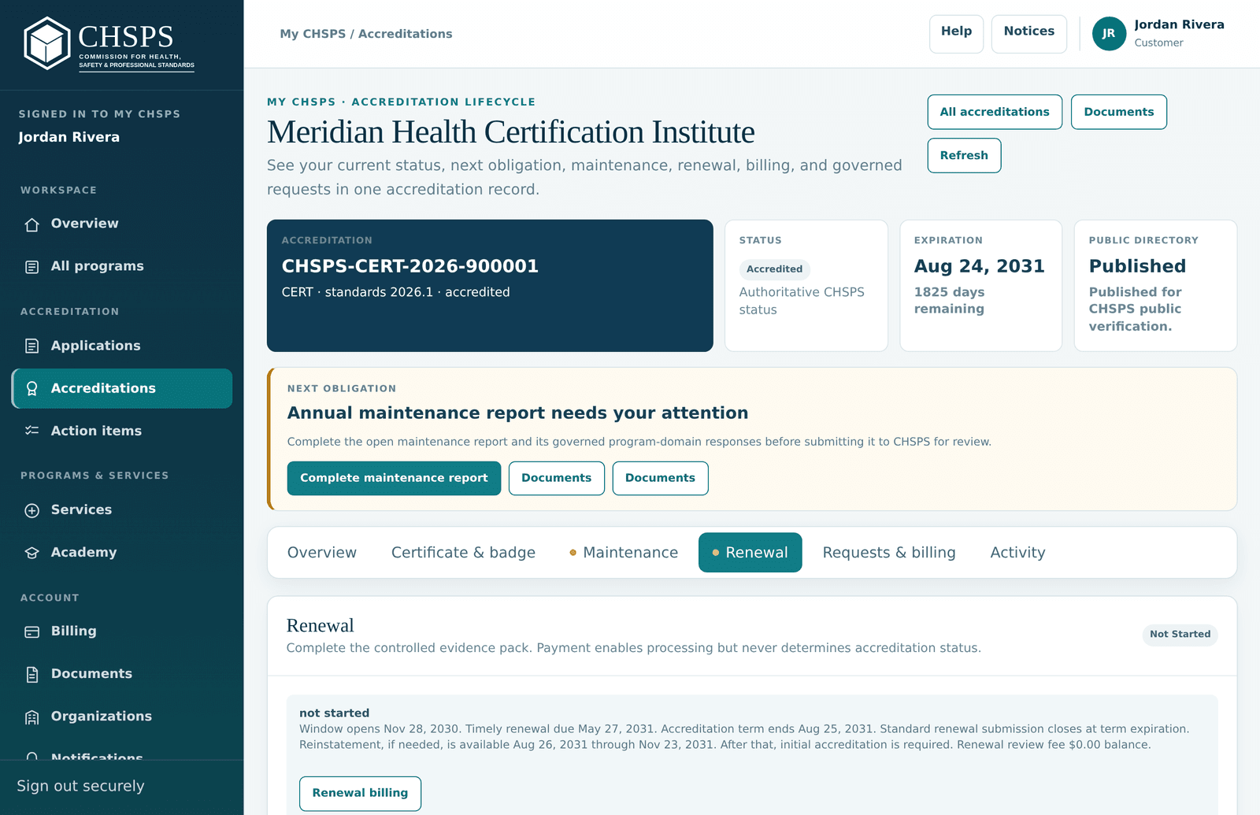Click the Jordan Rivera name in header
Image resolution: width=1260 pixels, height=815 pixels.
pos(1179,24)
